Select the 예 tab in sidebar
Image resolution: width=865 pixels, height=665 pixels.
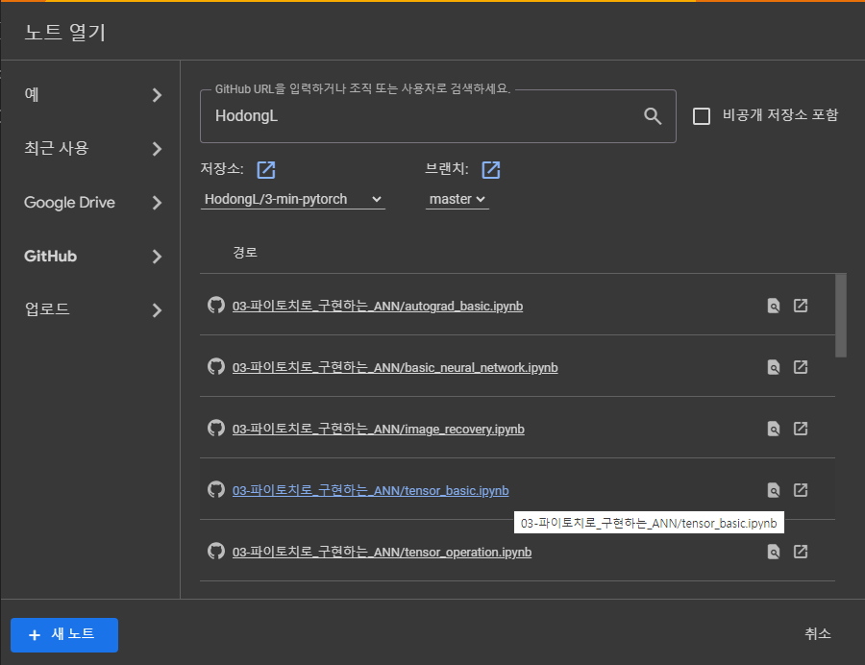tap(90, 95)
